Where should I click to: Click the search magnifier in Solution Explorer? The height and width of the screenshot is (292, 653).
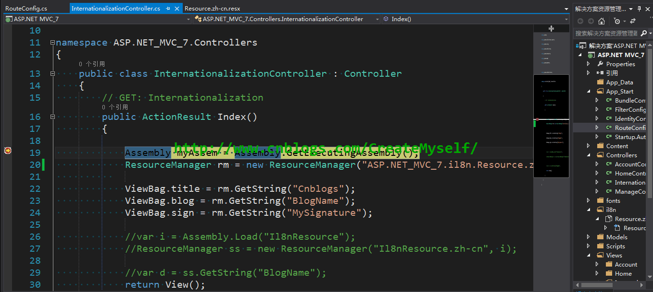pos(643,33)
